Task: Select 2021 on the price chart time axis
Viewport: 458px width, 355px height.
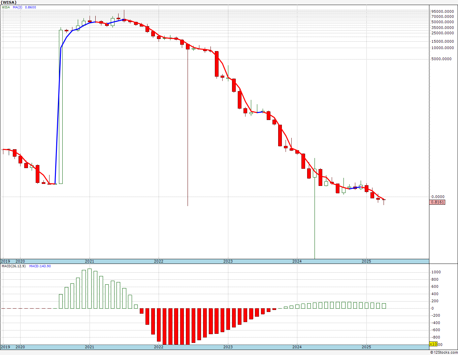Action: pos(90,261)
